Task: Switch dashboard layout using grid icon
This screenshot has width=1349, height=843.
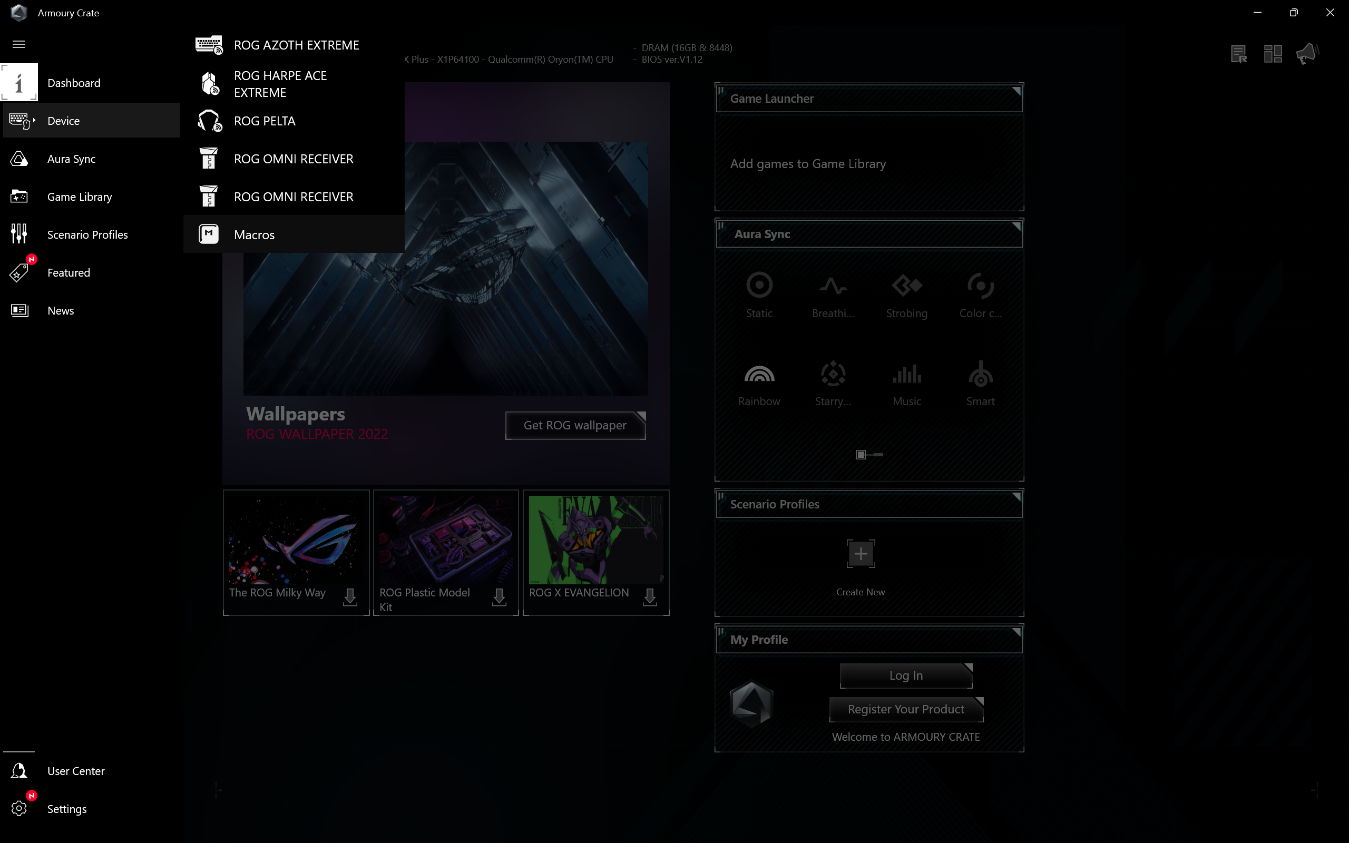Action: 1273,54
